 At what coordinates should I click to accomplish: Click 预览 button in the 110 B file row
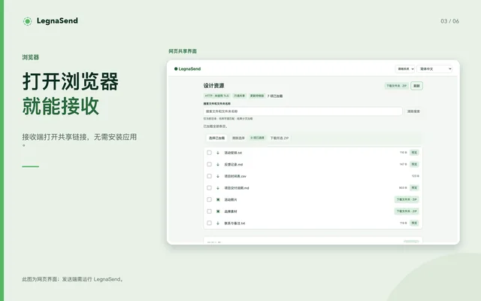pyautogui.click(x=414, y=153)
